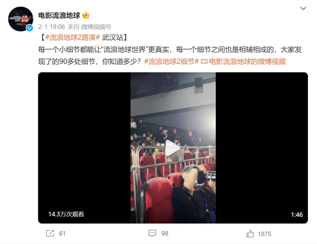Open the 电影流浪地球 account name link
This screenshot has height=244, width=317.
tap(59, 15)
